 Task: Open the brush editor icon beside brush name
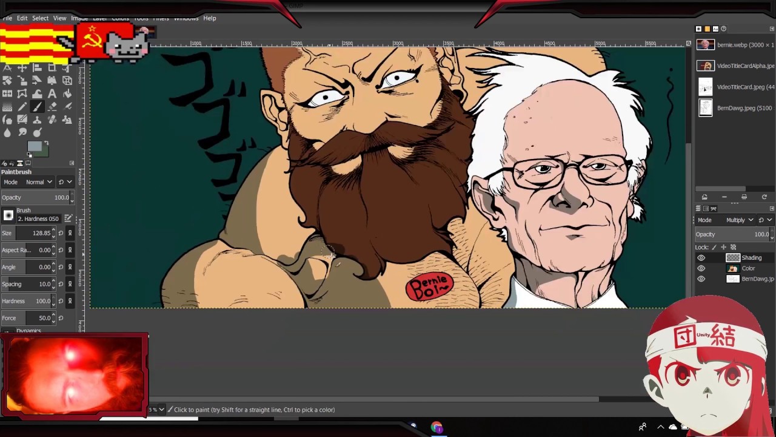68,218
